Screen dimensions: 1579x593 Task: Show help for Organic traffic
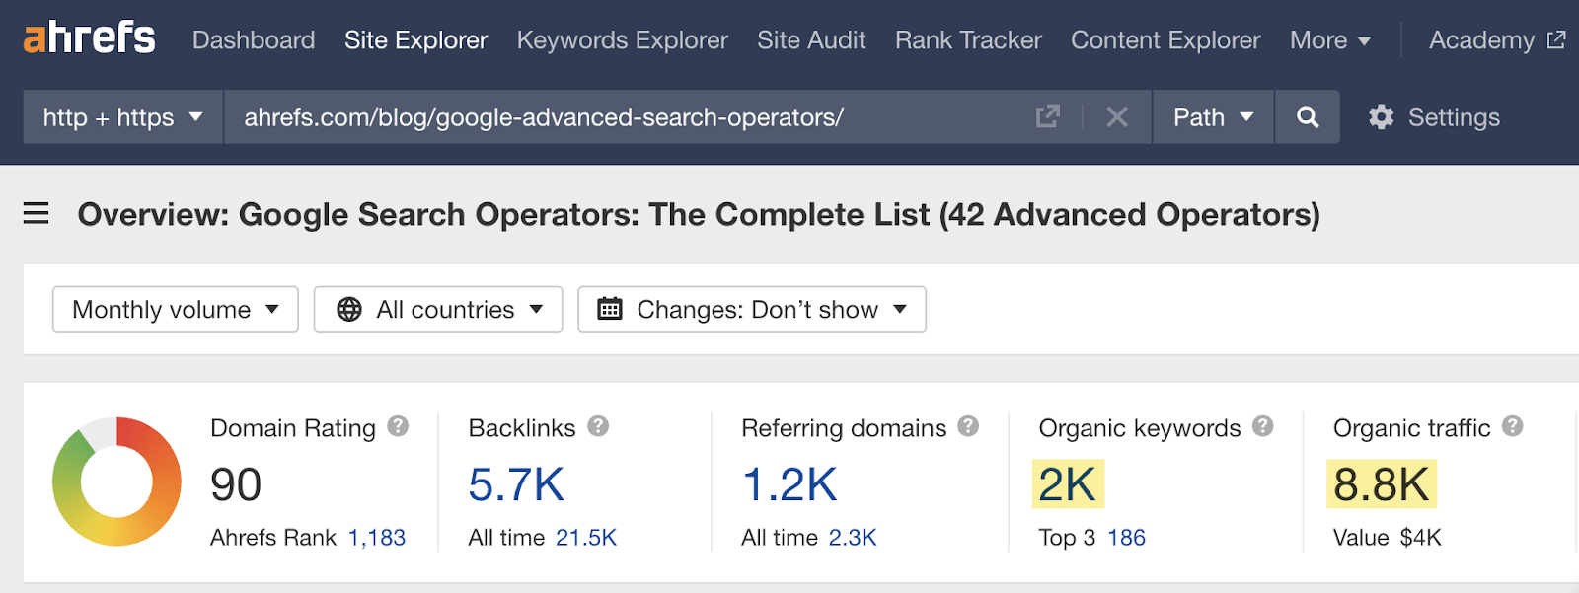click(x=1513, y=426)
